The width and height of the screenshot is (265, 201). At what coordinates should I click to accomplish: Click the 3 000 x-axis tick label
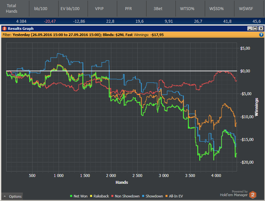(164, 176)
